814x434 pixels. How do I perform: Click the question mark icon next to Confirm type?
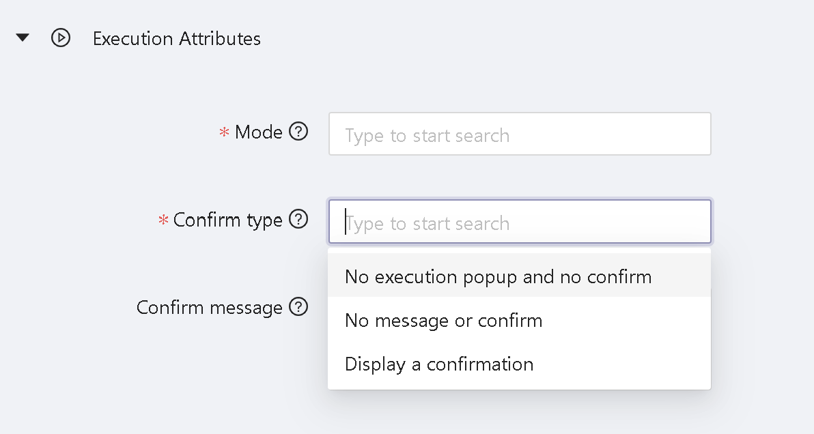[298, 220]
